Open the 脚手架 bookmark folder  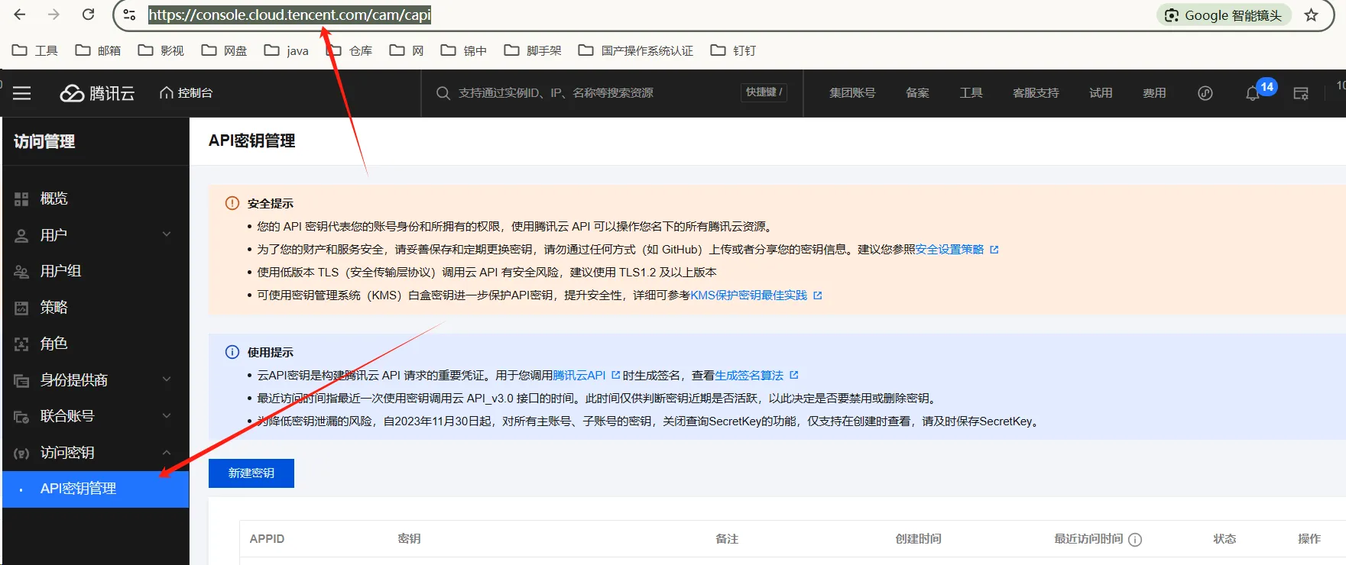tap(532, 50)
